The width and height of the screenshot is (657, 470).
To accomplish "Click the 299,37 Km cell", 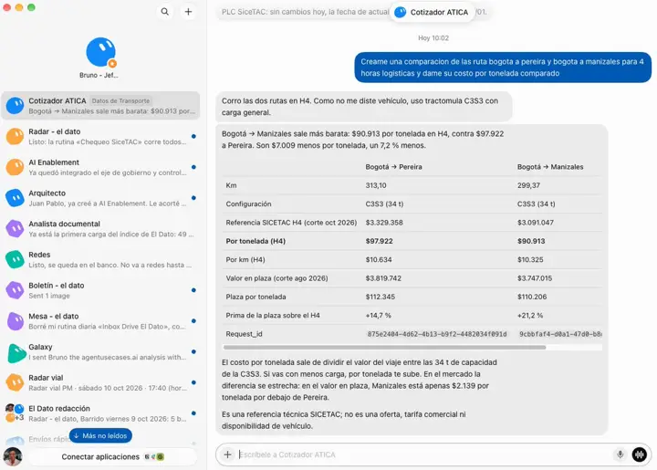I will (x=528, y=185).
